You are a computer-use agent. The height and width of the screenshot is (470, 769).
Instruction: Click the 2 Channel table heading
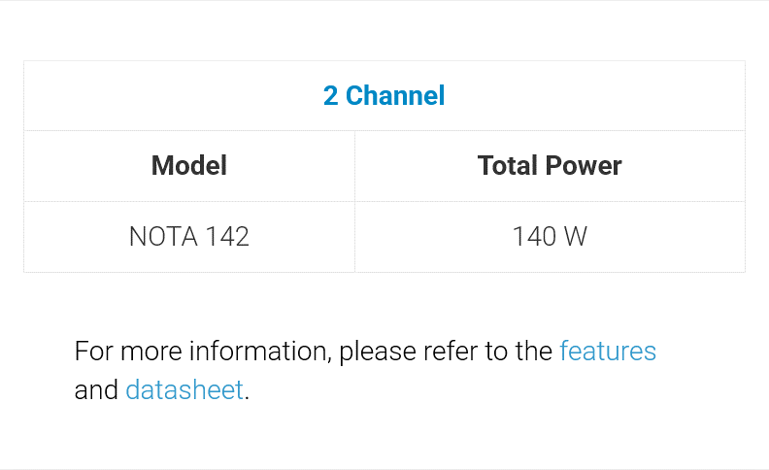pyautogui.click(x=384, y=96)
